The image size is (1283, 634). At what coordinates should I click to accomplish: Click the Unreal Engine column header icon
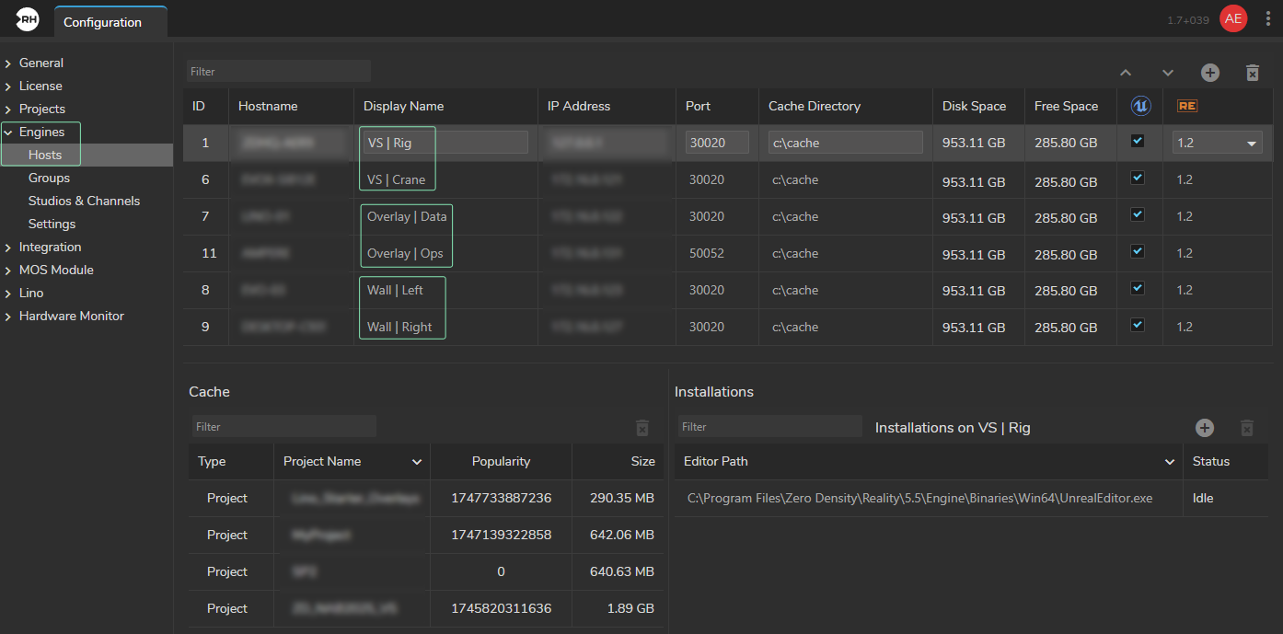[1139, 106]
